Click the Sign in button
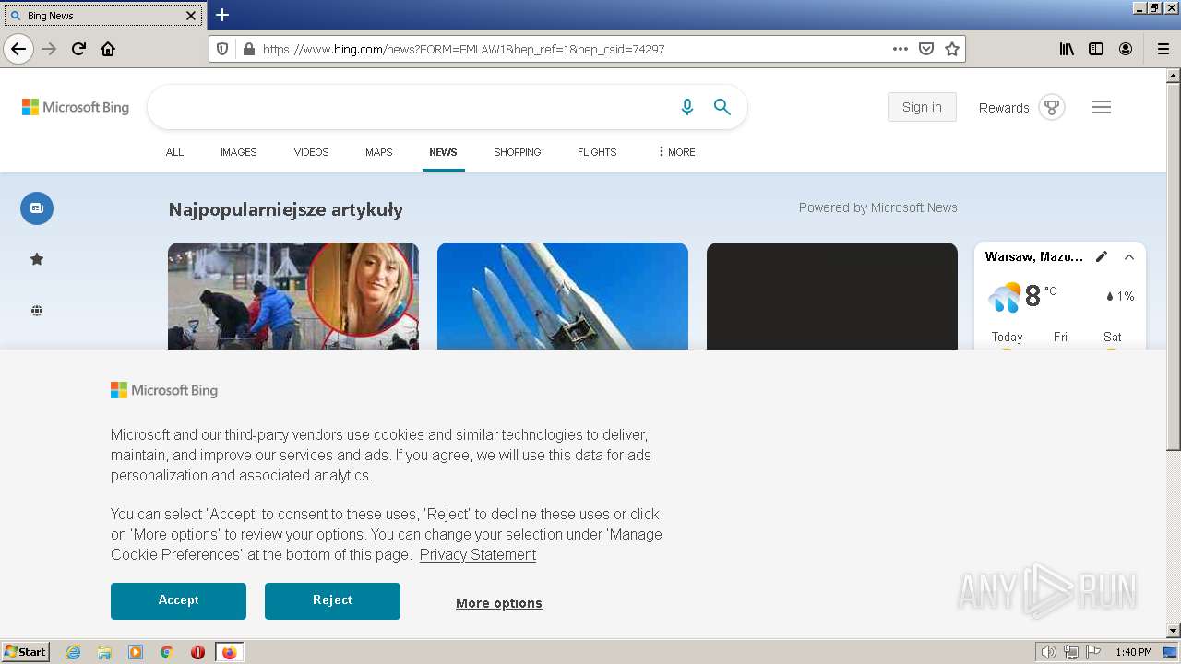Viewport: 1181px width, 664px height. pos(922,107)
